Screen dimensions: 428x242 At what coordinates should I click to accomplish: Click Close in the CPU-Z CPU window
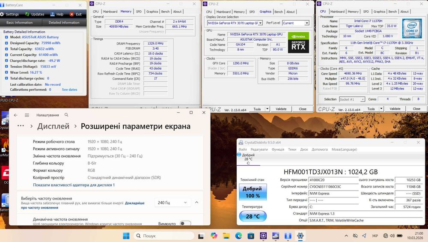point(416,109)
